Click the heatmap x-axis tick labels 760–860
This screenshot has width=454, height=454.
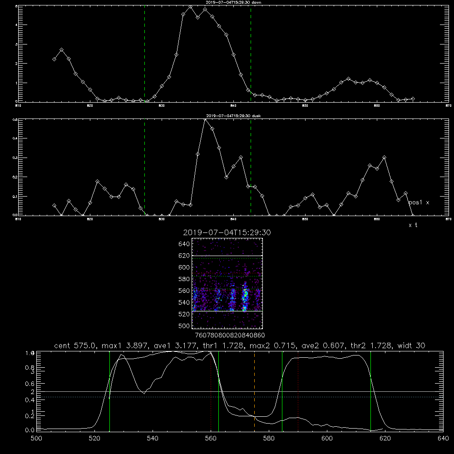[x=230, y=335]
